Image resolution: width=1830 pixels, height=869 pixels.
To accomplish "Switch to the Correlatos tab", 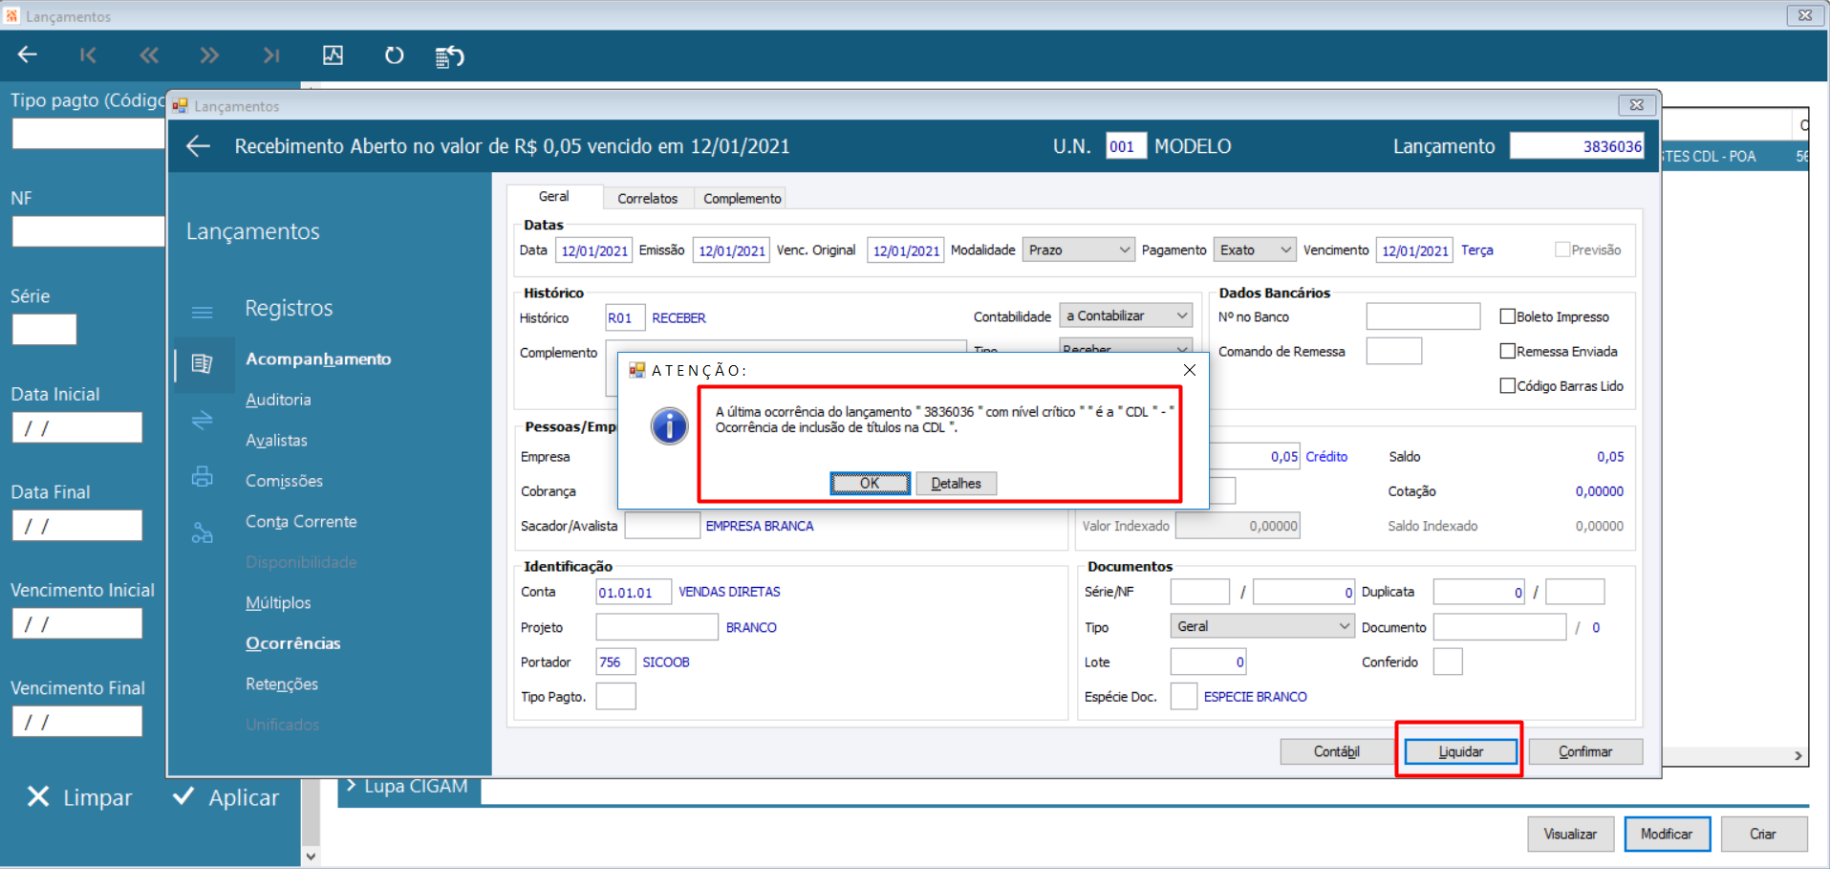I will coord(648,198).
